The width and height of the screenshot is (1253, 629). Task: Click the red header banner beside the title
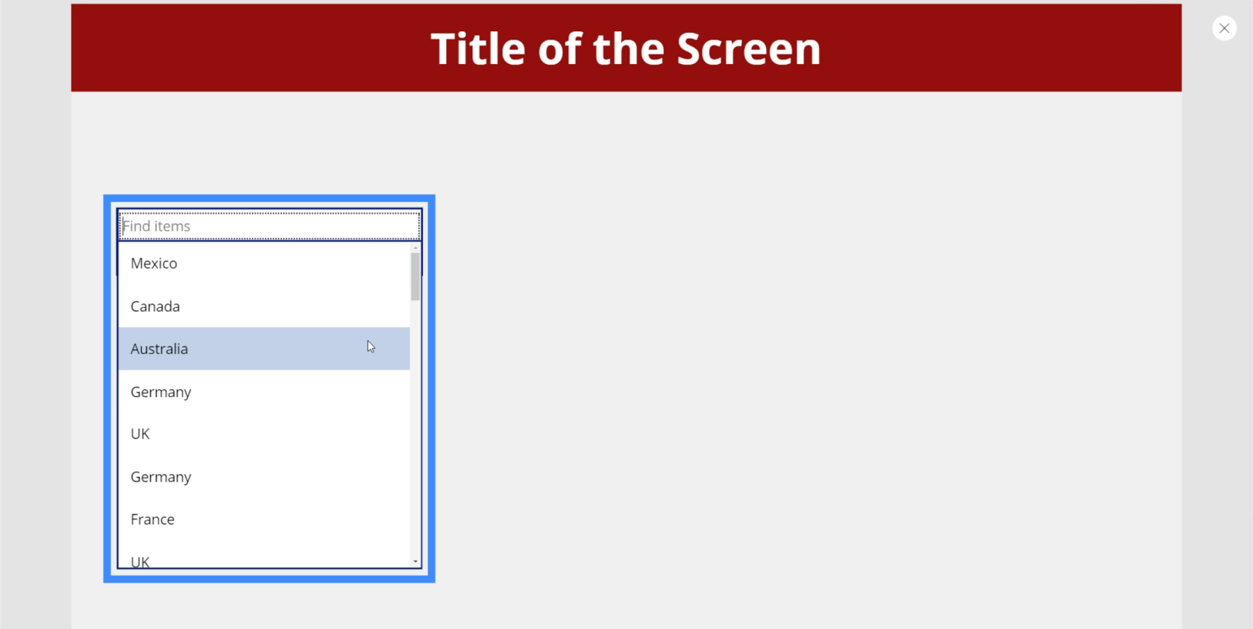[999, 48]
